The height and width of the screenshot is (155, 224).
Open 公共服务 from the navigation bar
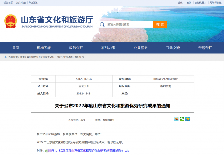(x=141, y=48)
